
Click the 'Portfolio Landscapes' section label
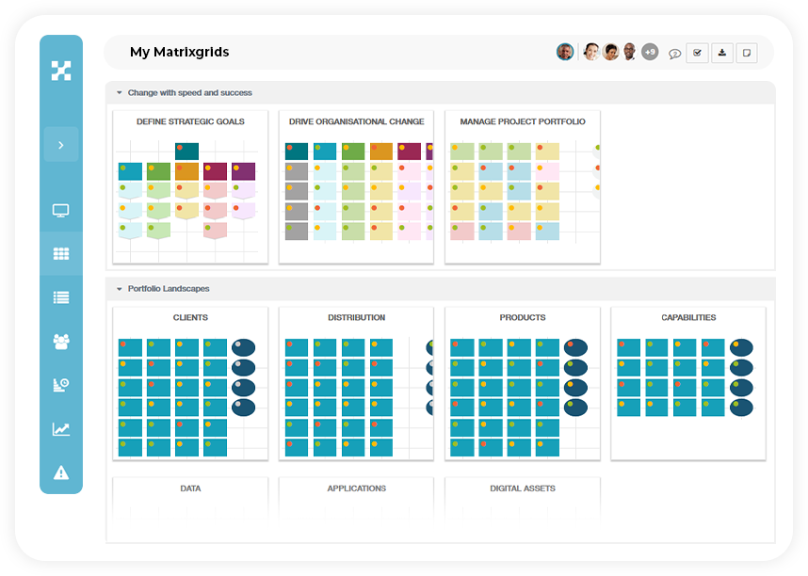169,289
